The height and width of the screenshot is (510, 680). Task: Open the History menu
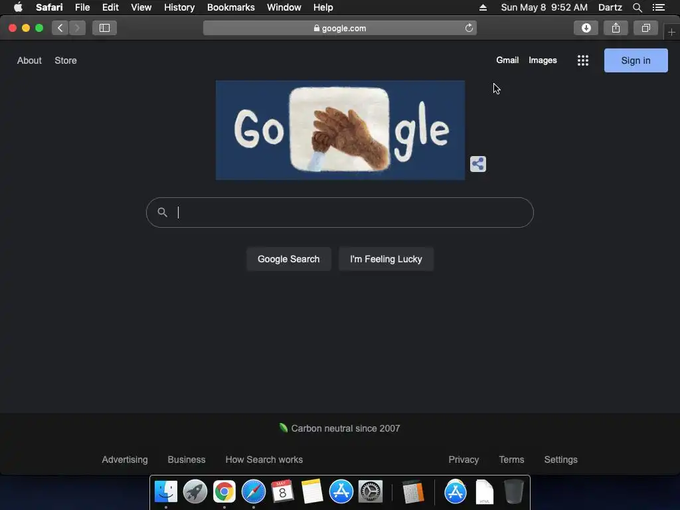(x=179, y=7)
